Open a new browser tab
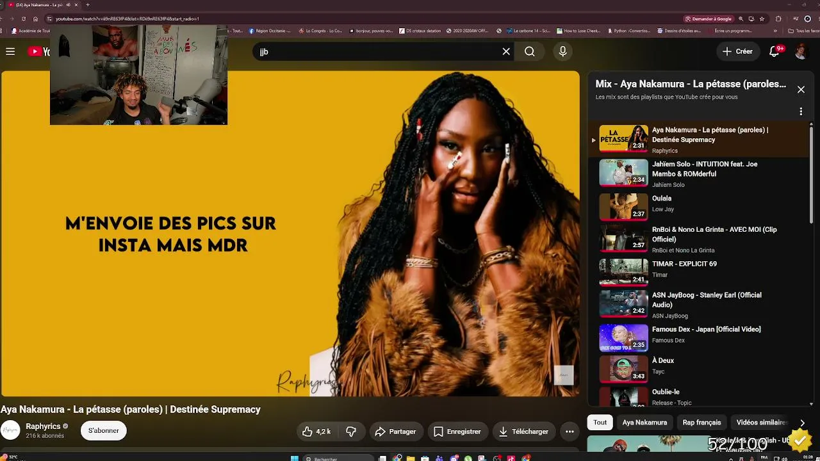This screenshot has height=461, width=820. 88,4
